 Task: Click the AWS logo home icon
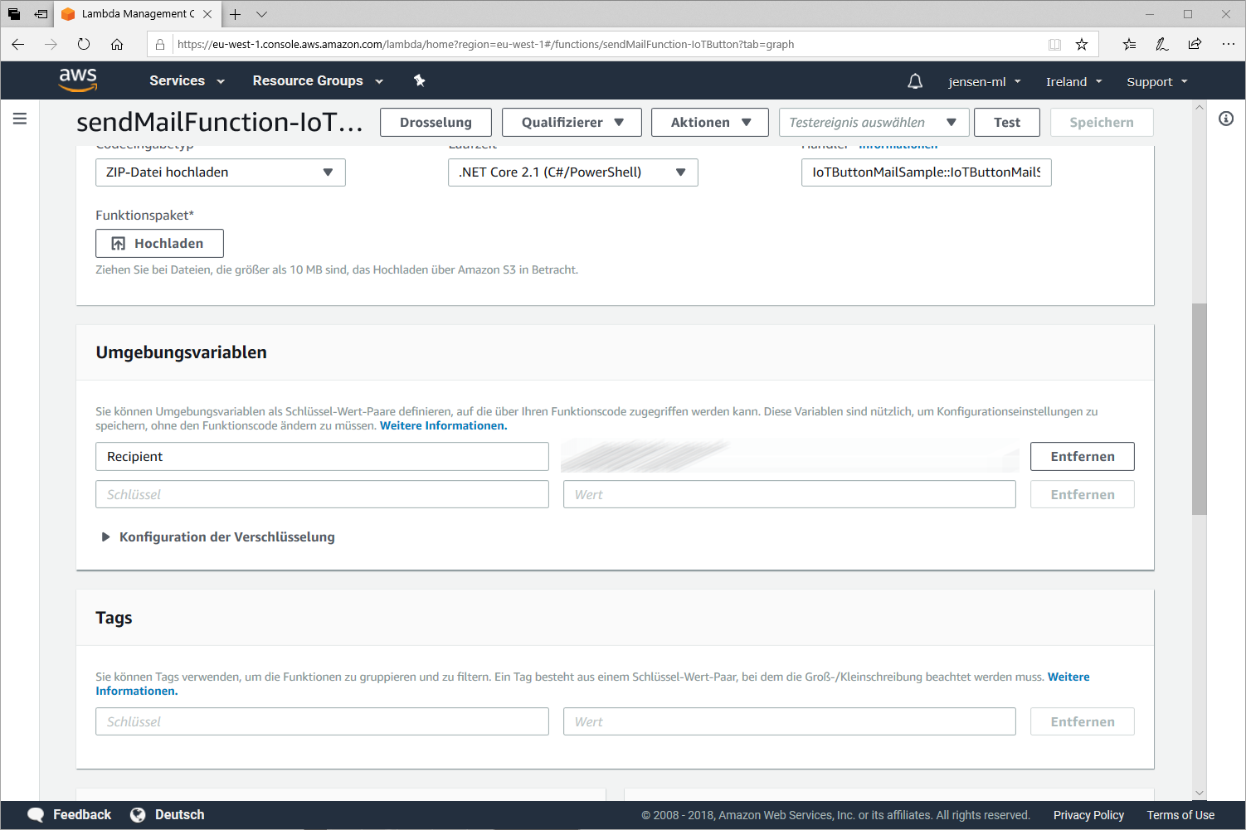pyautogui.click(x=78, y=80)
